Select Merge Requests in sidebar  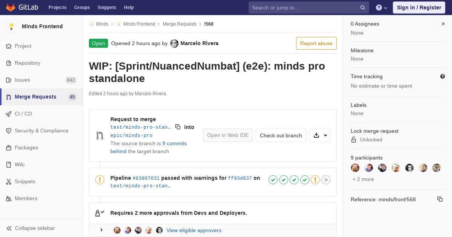[x=41, y=97]
